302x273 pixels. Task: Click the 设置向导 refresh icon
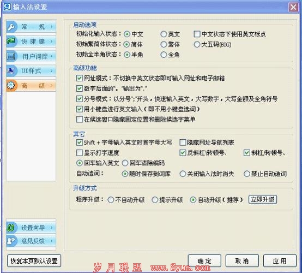click(11, 228)
